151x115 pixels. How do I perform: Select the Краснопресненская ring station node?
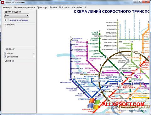pyautogui.click(x=99, y=73)
